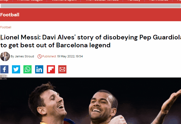
Task: Open the Football breadcrumb link
Action: [x=6, y=27]
